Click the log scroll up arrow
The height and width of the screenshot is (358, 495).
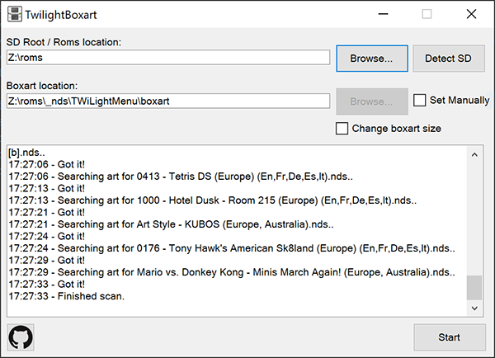point(474,155)
